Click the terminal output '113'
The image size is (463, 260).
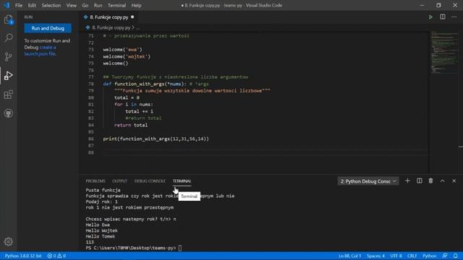(90, 242)
